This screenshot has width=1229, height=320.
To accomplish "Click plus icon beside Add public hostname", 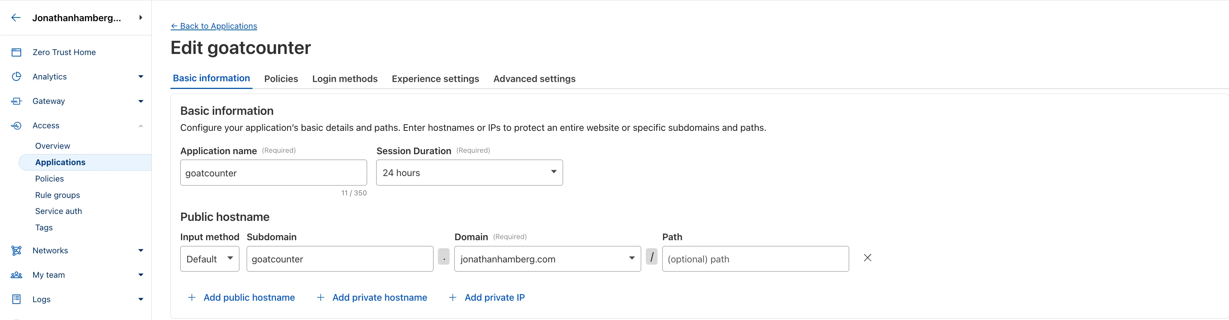I will point(192,298).
